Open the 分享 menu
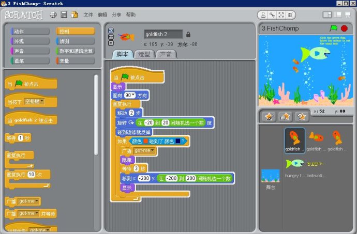 [x=116, y=15]
